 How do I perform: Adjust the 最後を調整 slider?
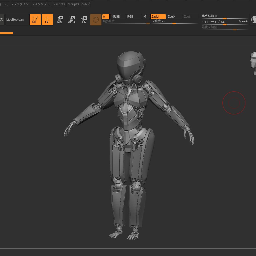coord(225,28)
